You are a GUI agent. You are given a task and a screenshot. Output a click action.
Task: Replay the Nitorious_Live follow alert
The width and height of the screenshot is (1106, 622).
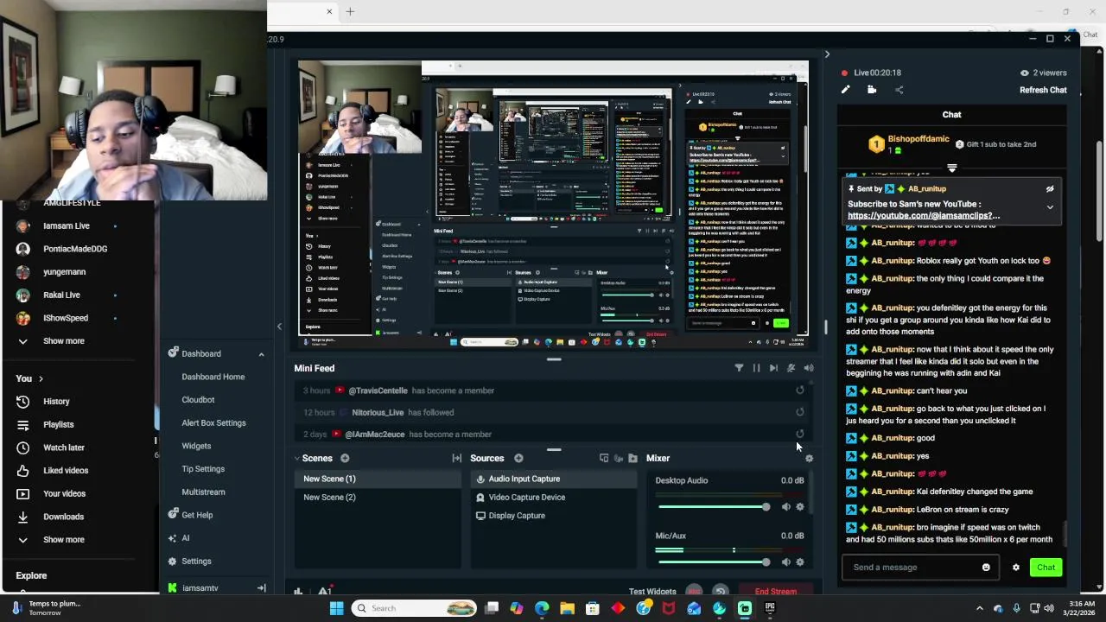pyautogui.click(x=800, y=412)
